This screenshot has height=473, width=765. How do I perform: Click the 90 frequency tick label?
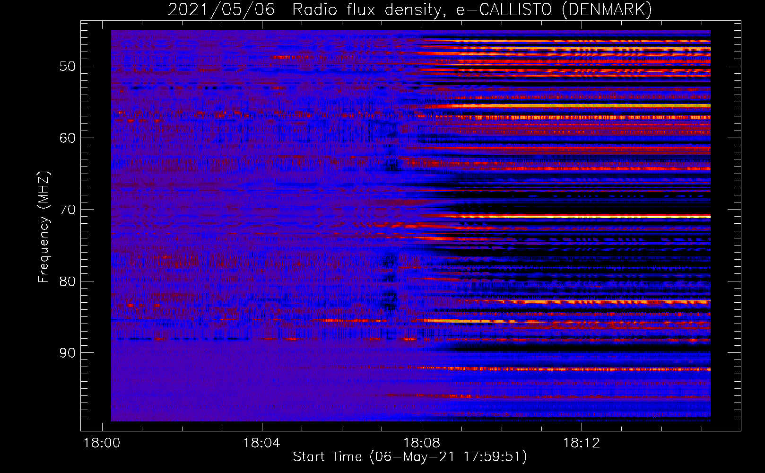(x=68, y=353)
